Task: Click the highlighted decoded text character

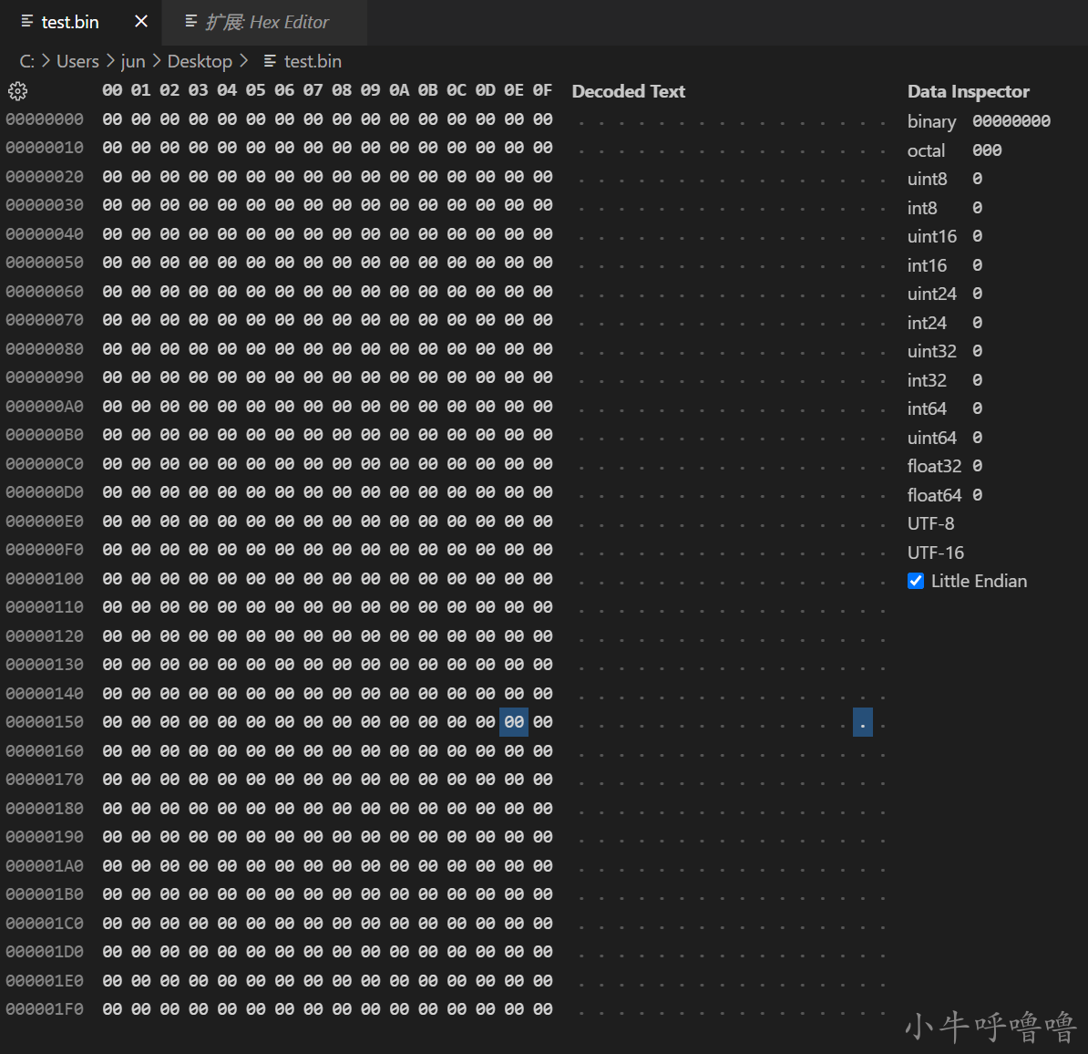Action: pyautogui.click(x=863, y=722)
